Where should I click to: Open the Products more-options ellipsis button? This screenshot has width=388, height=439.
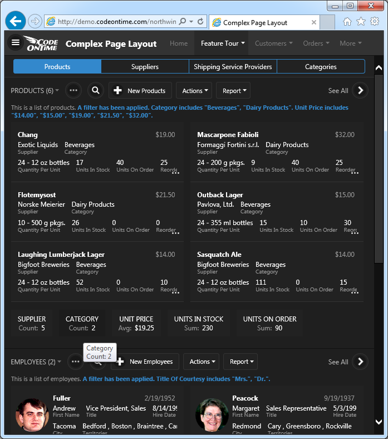[73, 90]
